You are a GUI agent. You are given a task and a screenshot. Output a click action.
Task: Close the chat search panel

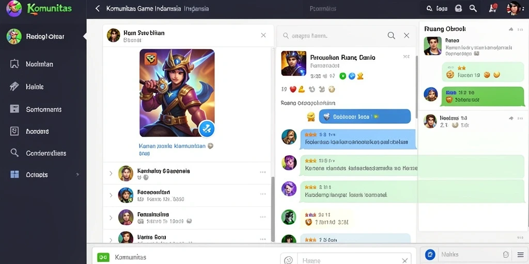(407, 36)
